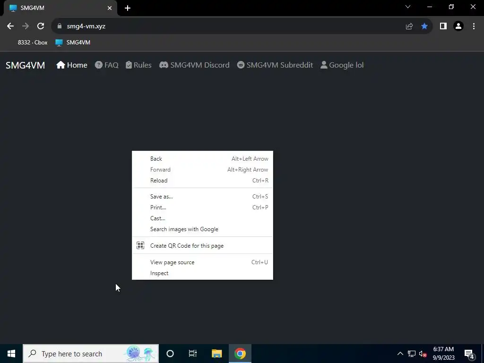Choose Create QR Code for this page
Image resolution: width=484 pixels, height=363 pixels.
click(x=202, y=246)
